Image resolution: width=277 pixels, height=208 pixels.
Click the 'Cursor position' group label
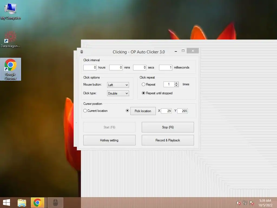tap(93, 104)
